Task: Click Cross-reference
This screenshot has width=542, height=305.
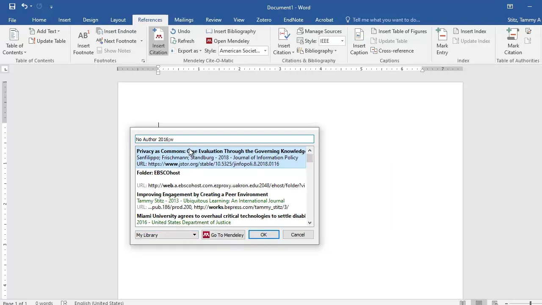Action: (392, 51)
